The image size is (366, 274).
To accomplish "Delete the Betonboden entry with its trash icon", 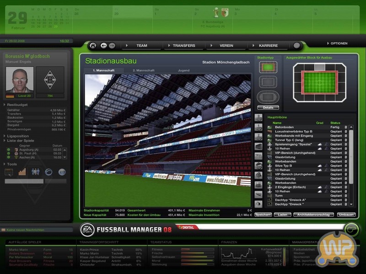I will click(346, 127).
